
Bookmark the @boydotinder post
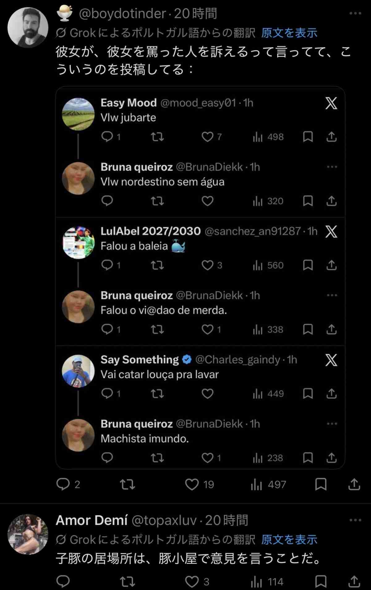click(321, 484)
